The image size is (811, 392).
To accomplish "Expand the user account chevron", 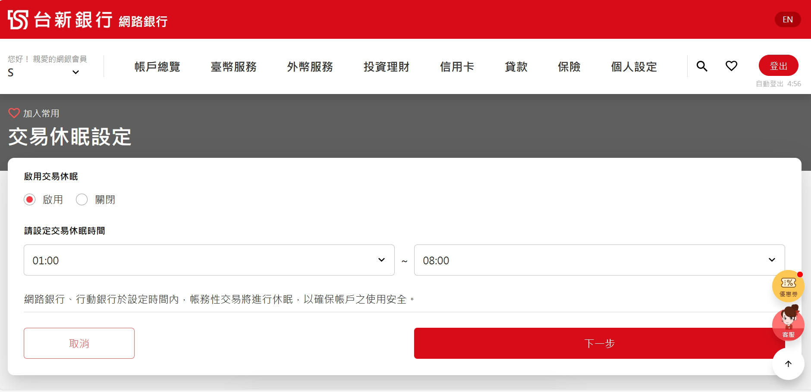I will (x=75, y=72).
